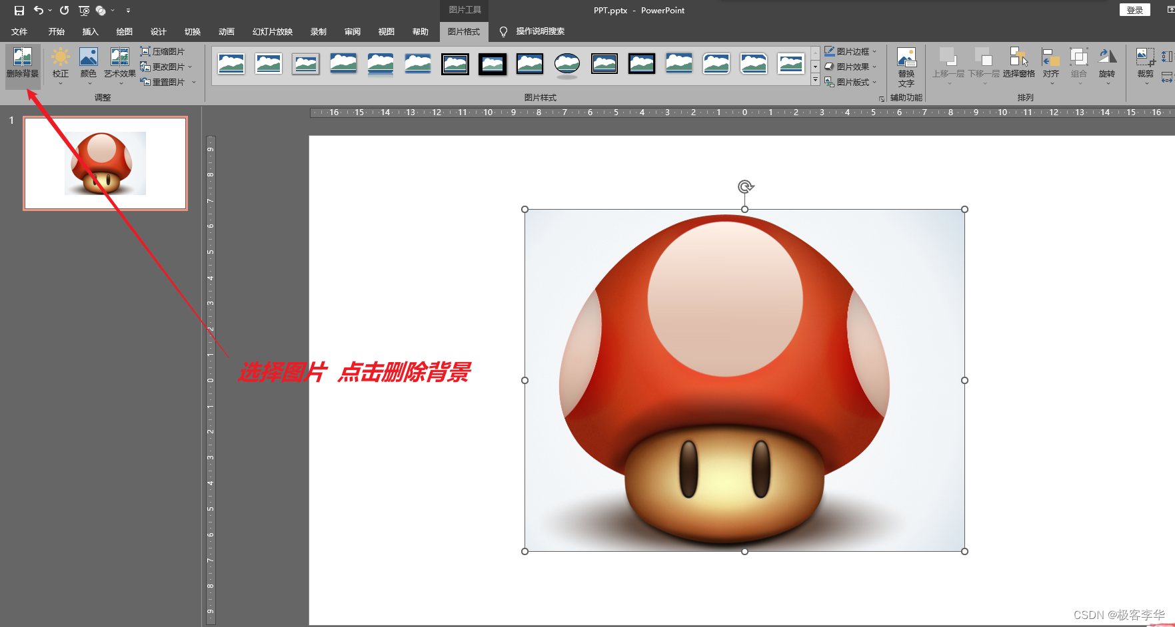Click the Undo arrow icon
The height and width of the screenshot is (627, 1175).
(39, 11)
